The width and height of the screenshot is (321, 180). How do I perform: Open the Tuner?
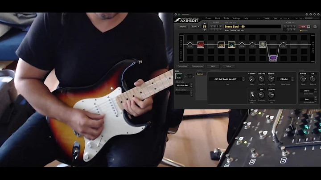click(266, 18)
